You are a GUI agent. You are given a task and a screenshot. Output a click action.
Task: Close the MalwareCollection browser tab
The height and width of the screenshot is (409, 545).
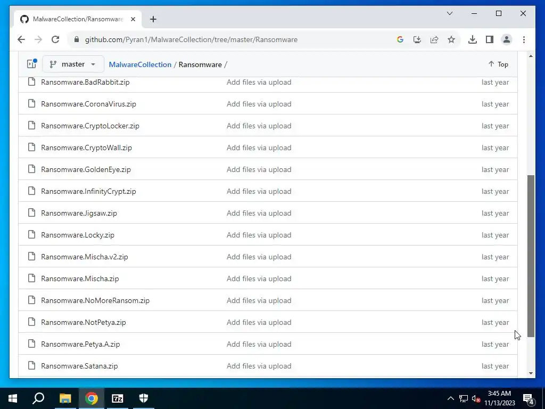point(133,19)
